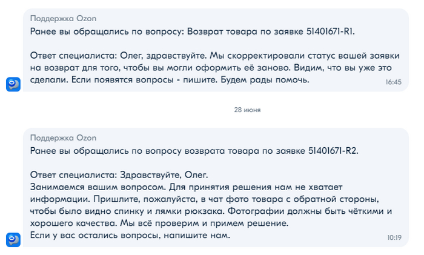Open the sender name on the first message

click(63, 19)
